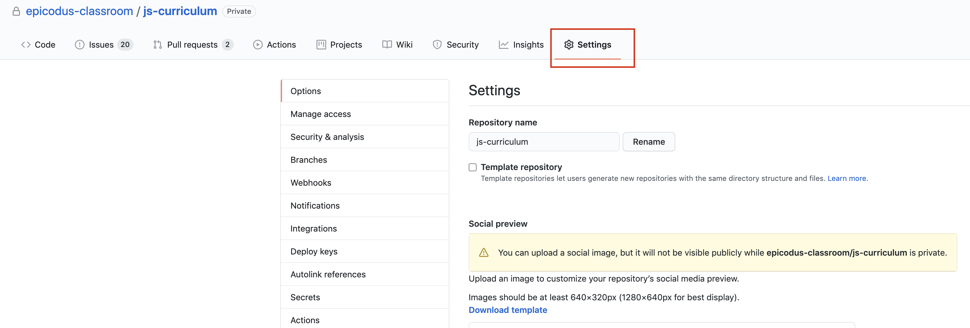
Task: Click the Repository name label
Action: click(x=503, y=122)
